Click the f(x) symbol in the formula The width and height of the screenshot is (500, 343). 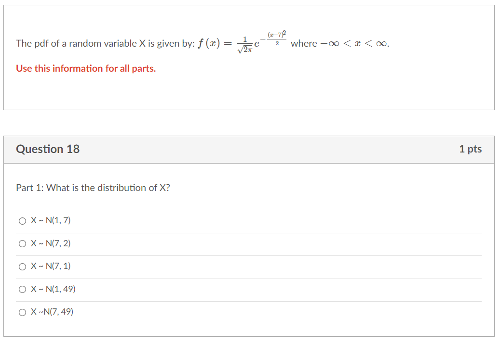point(209,43)
